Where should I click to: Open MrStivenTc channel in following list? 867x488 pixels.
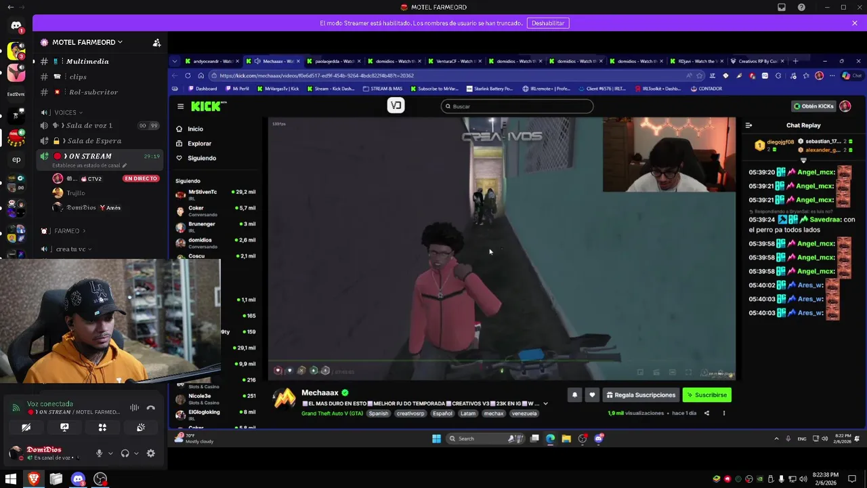coord(215,194)
